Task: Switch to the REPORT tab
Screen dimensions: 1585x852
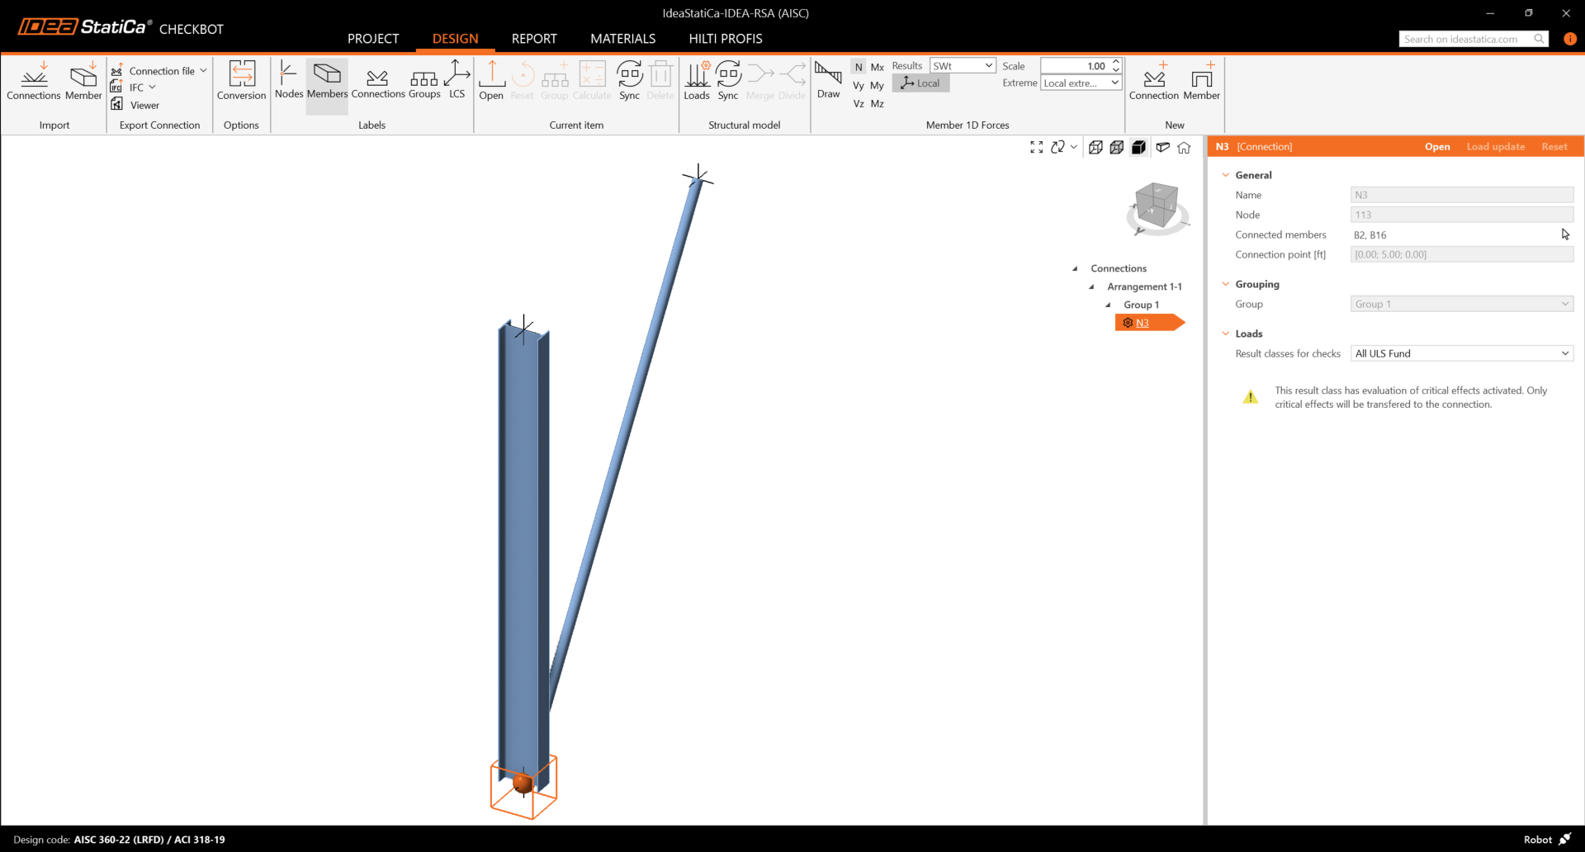Action: click(x=534, y=39)
